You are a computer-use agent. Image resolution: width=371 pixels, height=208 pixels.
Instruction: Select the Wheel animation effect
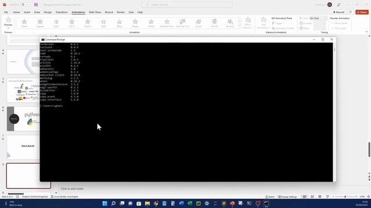tap(151, 23)
